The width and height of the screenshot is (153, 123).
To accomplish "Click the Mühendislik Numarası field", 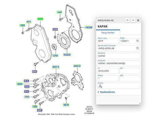I will click(x=118, y=48).
